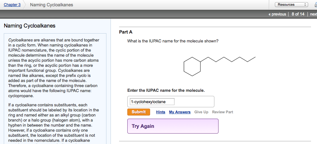Click the Try Again feedback box
317x144 pixels.
[x=173, y=126]
